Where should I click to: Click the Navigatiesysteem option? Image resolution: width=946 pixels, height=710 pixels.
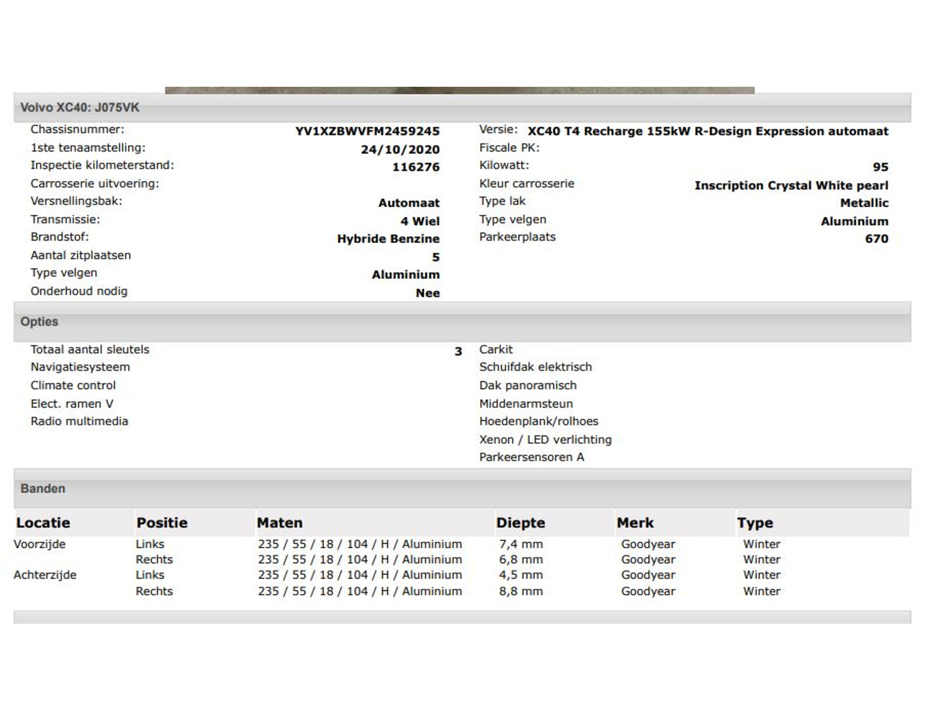pyautogui.click(x=80, y=367)
